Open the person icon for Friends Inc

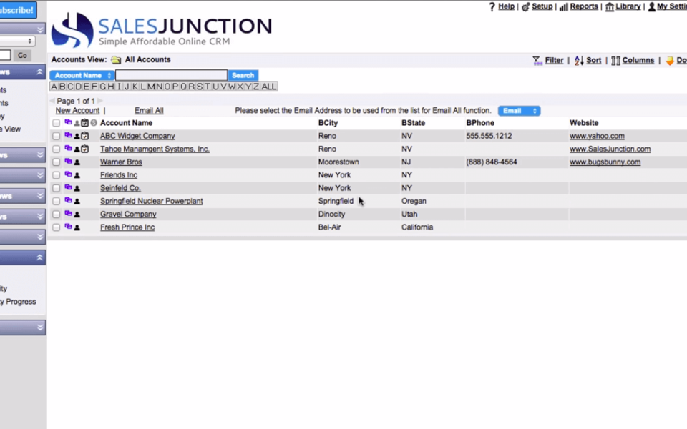77,176
